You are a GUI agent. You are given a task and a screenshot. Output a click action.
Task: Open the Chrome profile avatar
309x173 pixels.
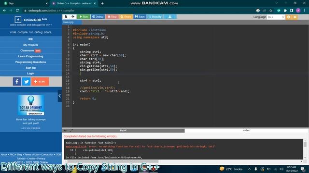pyautogui.click(x=298, y=11)
